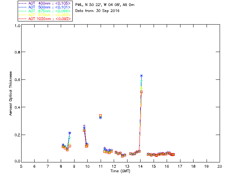This screenshot has width=226, height=180.
Task: Click the 8 on the time axis
Action: click(x=61, y=166)
